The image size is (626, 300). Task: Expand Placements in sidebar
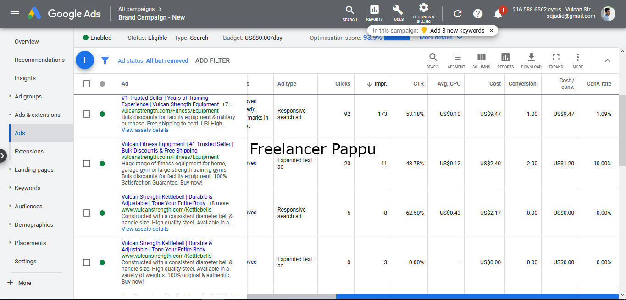pyautogui.click(x=10, y=243)
